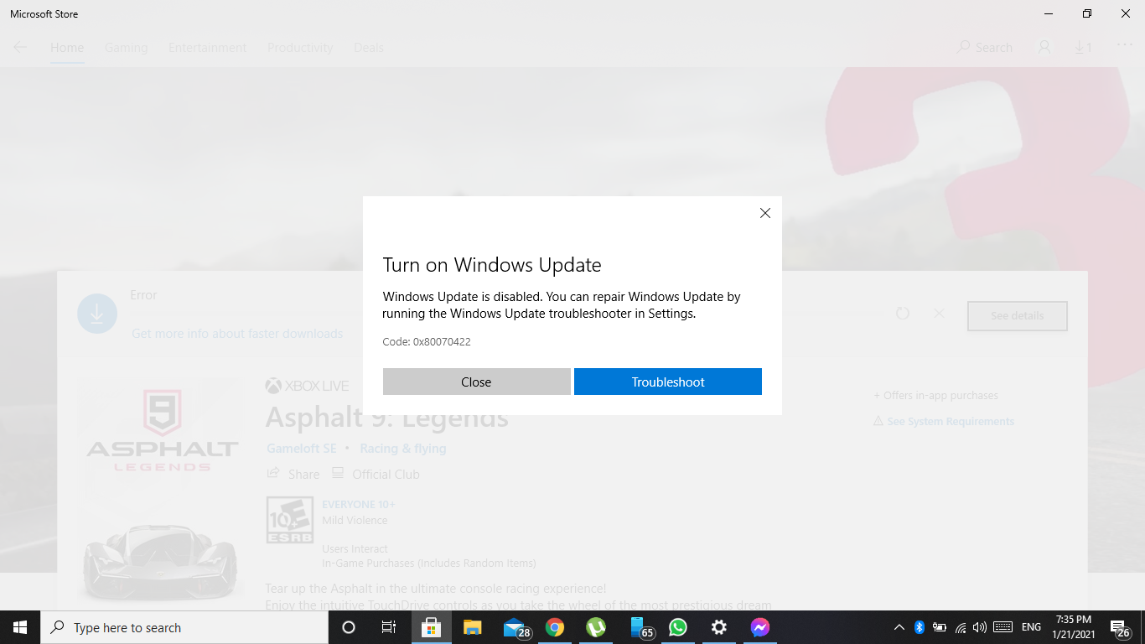Open Settings gear on the taskbar

(x=718, y=627)
